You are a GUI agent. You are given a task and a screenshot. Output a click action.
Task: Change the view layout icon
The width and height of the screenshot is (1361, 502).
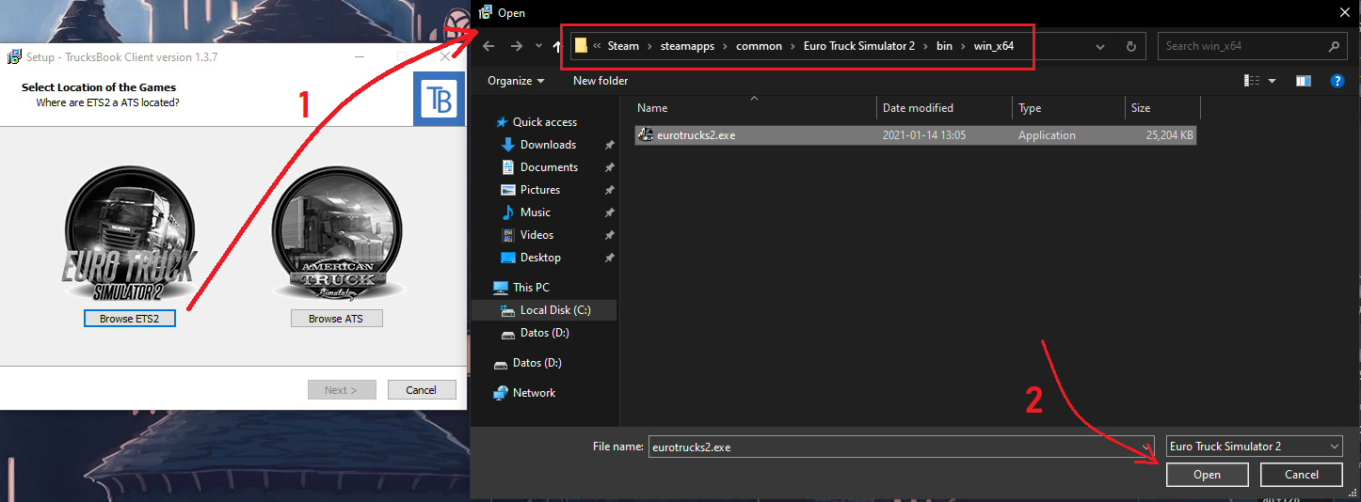1252,82
